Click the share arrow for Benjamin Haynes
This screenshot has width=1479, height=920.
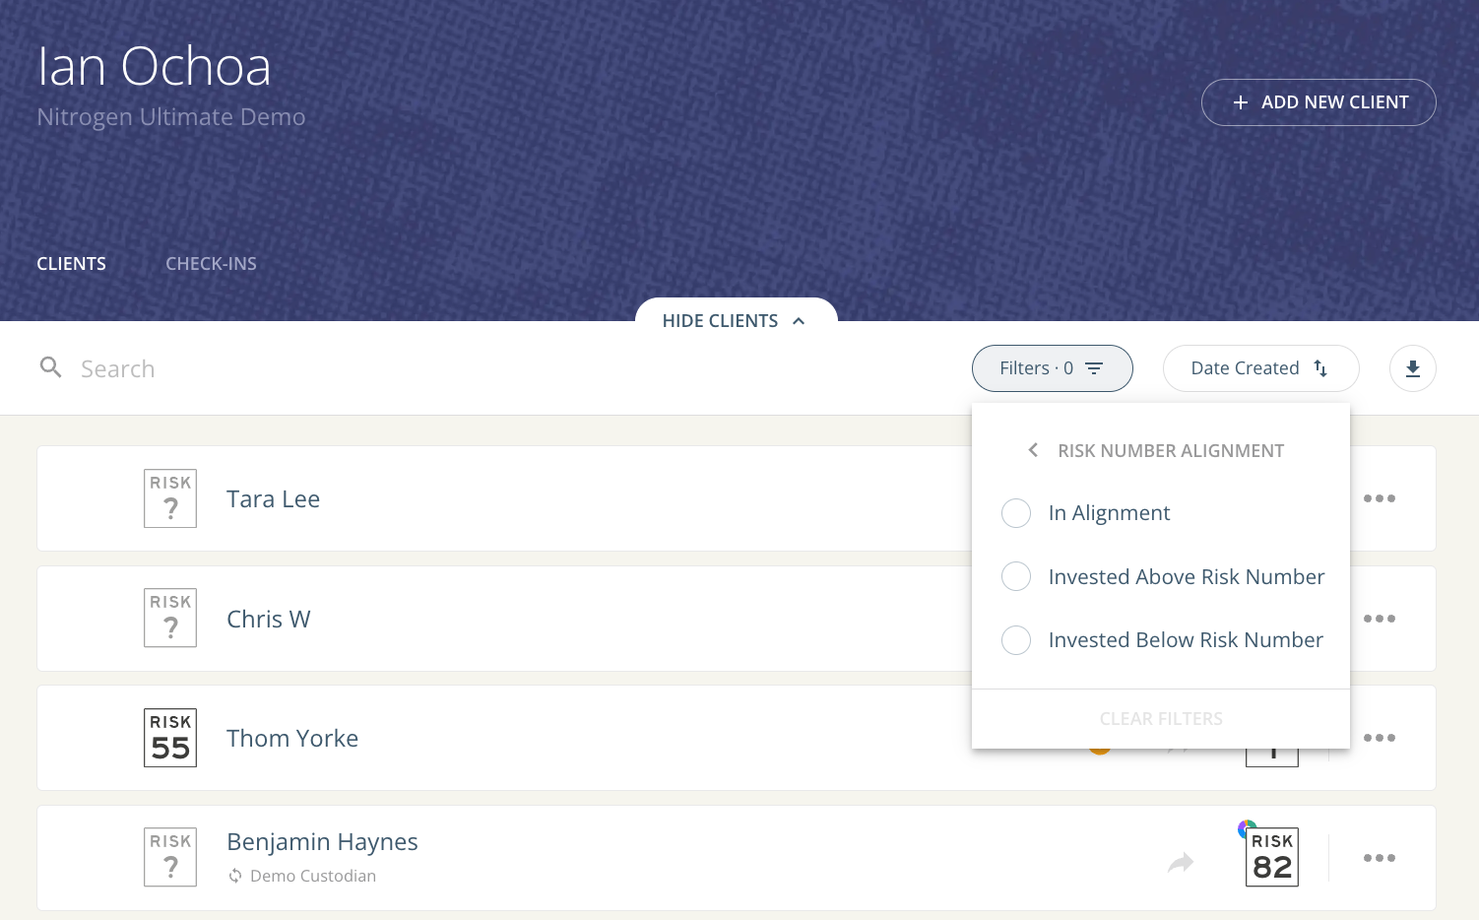1180,863
